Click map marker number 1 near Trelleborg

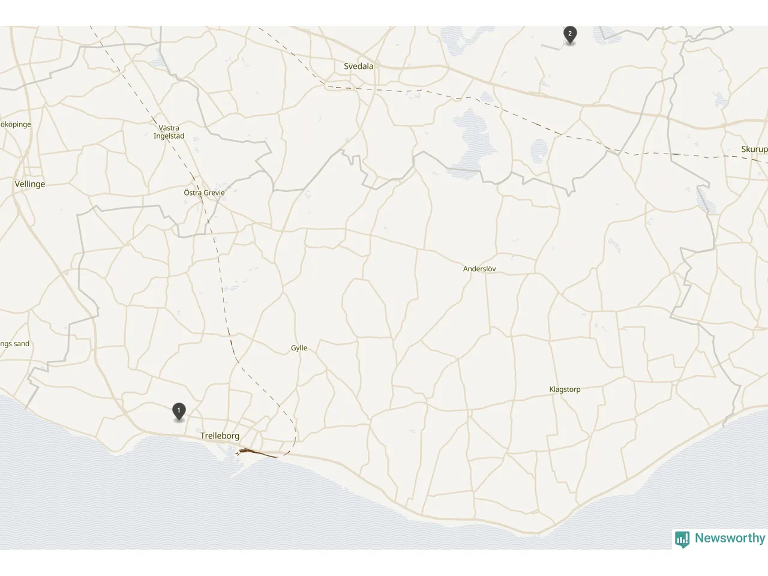click(178, 412)
